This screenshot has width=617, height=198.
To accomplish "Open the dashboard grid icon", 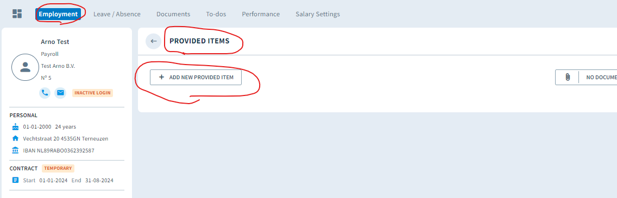I will [x=17, y=14].
